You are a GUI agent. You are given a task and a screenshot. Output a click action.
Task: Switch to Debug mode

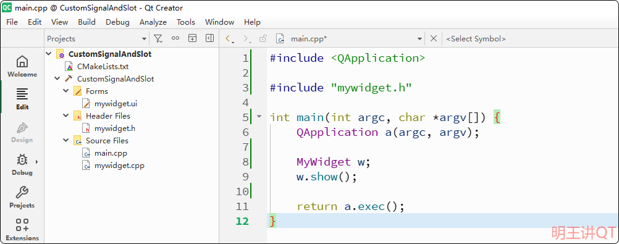(x=22, y=165)
